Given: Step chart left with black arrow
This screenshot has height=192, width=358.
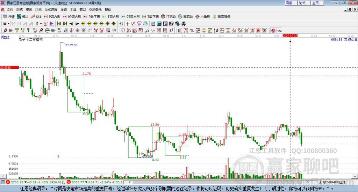Looking at the screenshot, I should coord(71,24).
